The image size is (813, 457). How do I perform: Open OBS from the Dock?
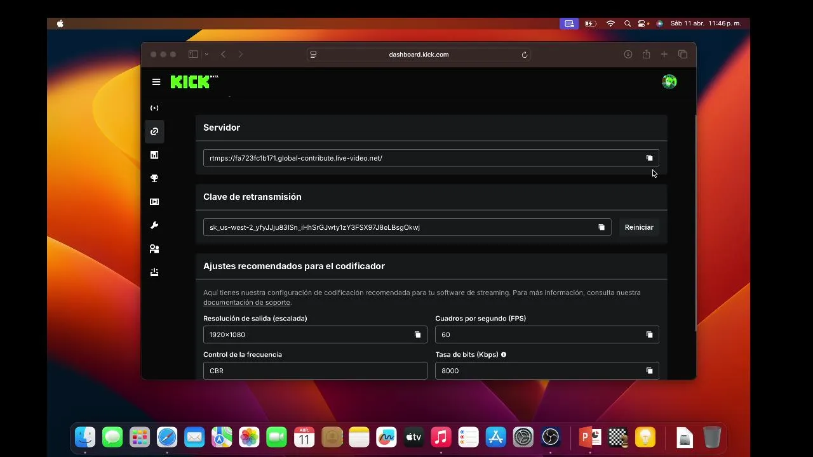(x=550, y=437)
